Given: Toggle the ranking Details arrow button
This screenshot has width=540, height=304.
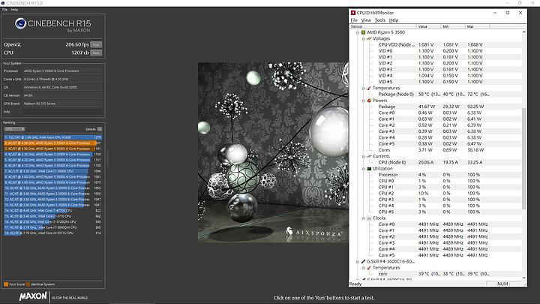Looking at the screenshot, I should 100,129.
